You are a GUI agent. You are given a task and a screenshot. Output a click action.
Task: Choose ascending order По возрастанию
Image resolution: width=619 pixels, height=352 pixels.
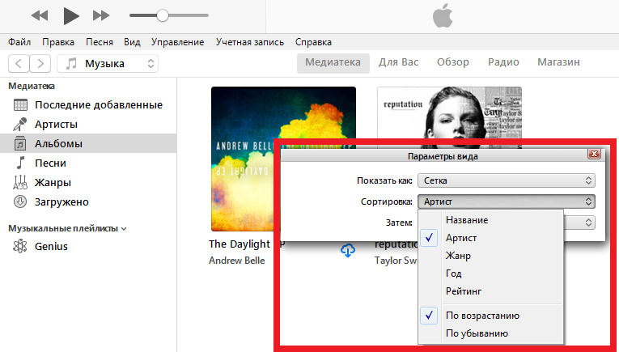coord(482,316)
